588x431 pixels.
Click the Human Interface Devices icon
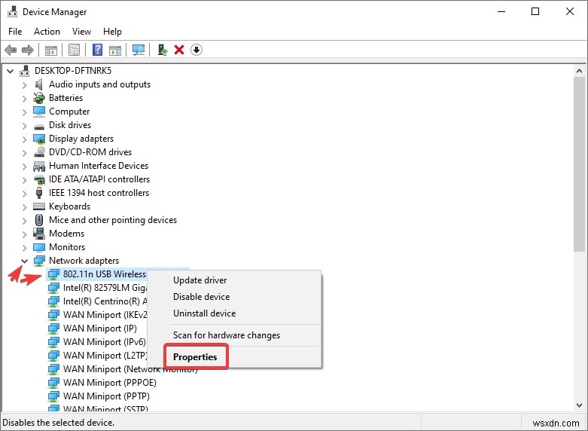(39, 166)
